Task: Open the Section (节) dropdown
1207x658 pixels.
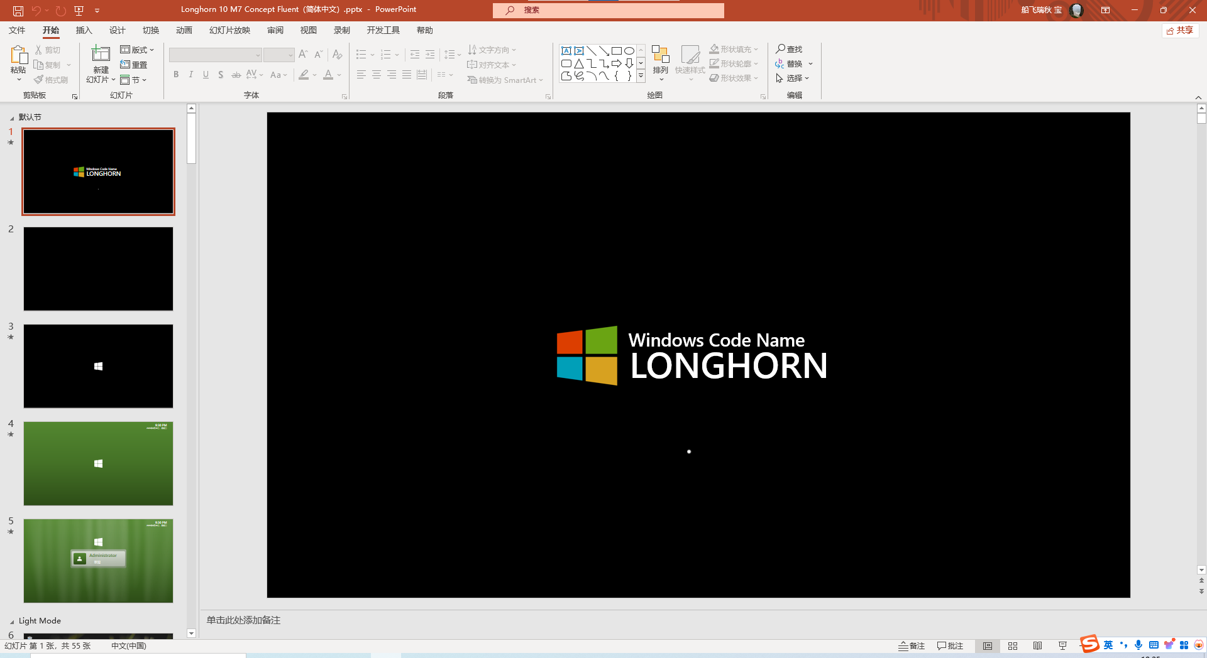Action: [x=133, y=80]
